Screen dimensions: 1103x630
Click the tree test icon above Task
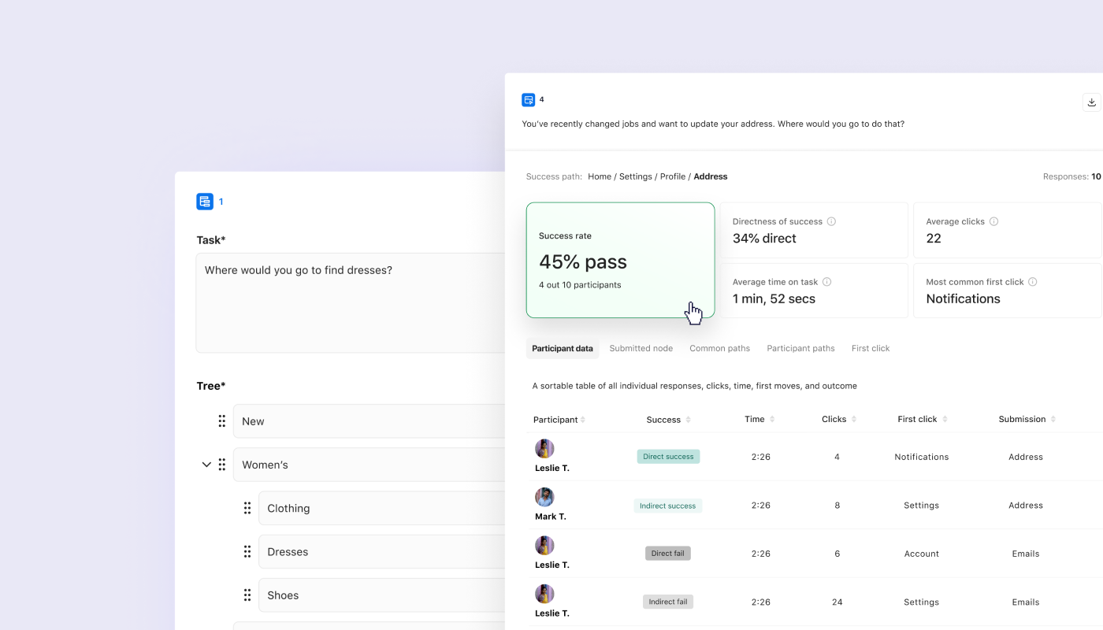(x=205, y=202)
